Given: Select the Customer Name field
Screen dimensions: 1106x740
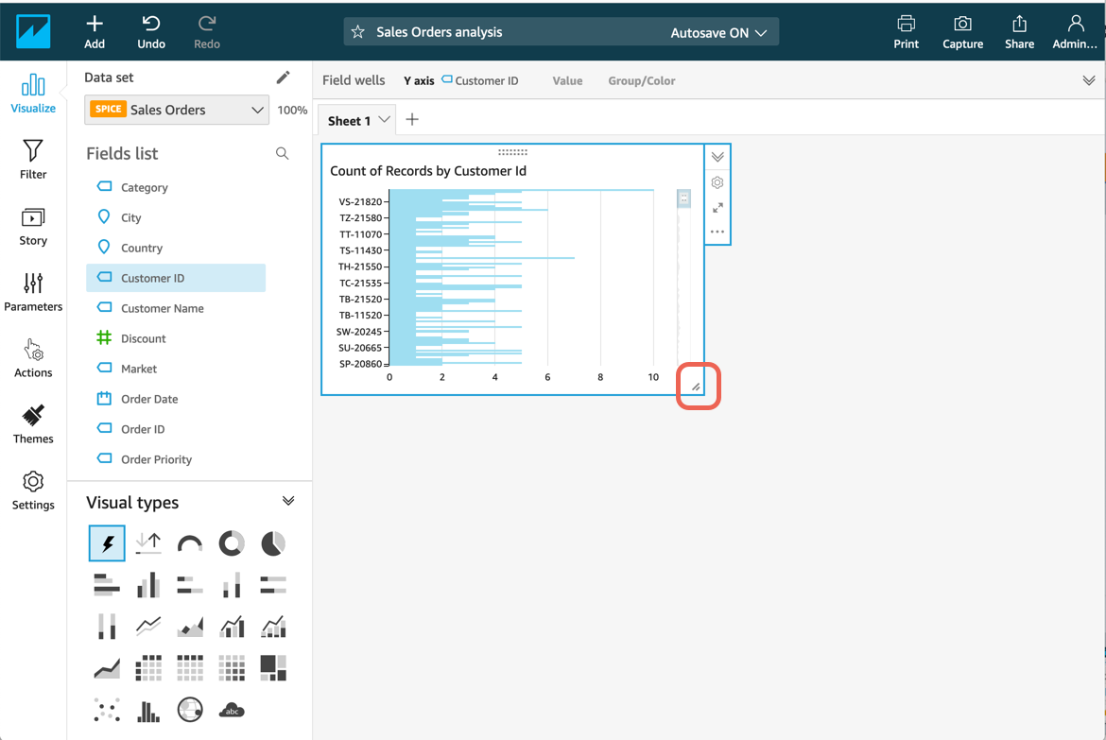Looking at the screenshot, I should pyautogui.click(x=162, y=308).
